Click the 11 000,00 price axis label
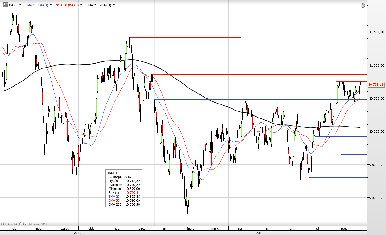 (377, 65)
